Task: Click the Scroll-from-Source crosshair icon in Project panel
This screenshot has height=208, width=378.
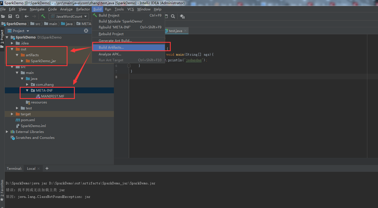Action: tap(86, 31)
